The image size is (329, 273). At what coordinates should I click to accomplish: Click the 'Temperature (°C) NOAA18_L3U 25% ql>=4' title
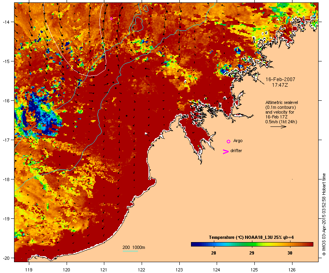click(251, 237)
